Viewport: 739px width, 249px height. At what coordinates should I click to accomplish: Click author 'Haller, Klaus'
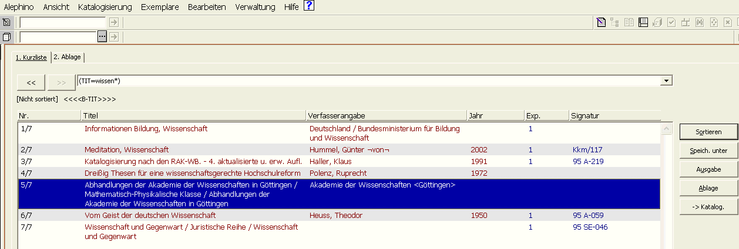click(x=331, y=161)
